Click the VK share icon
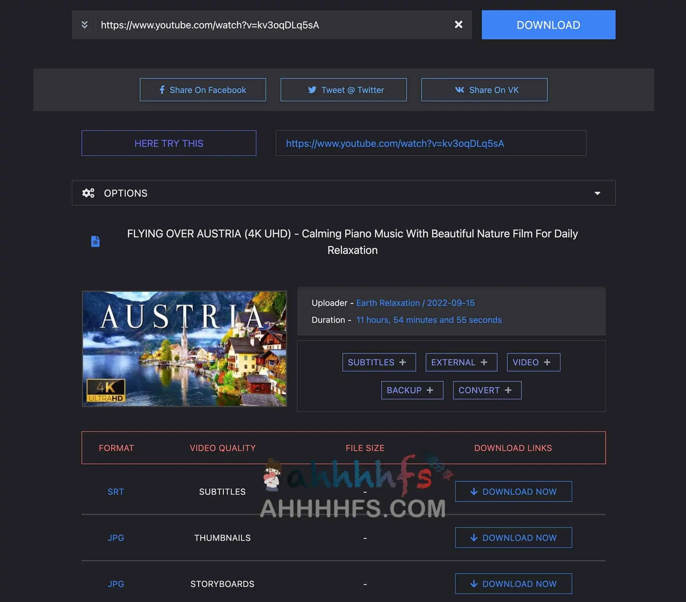This screenshot has height=602, width=686. (458, 90)
